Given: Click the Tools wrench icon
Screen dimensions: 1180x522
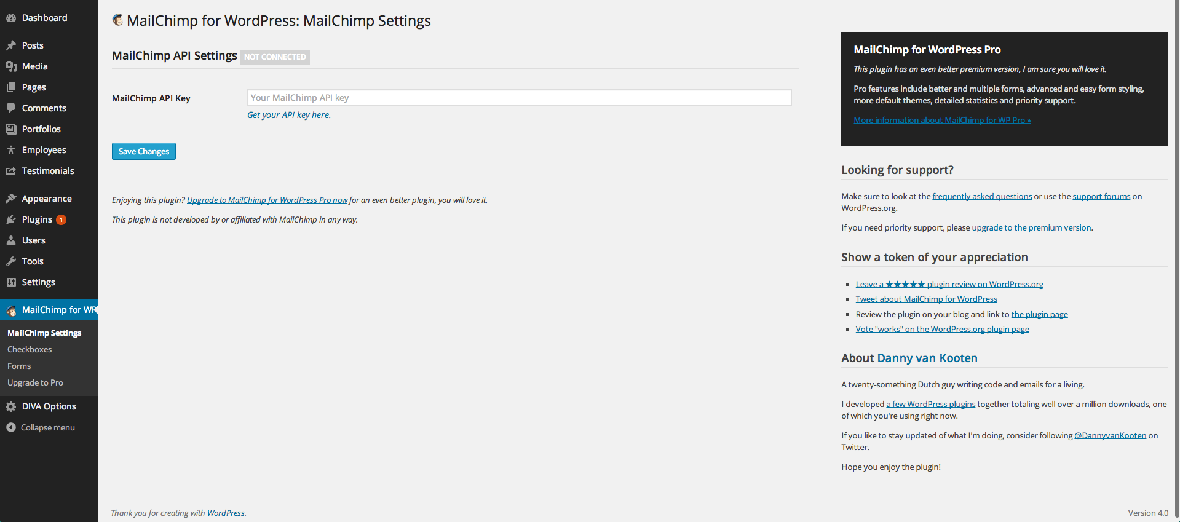Looking at the screenshot, I should pos(11,261).
